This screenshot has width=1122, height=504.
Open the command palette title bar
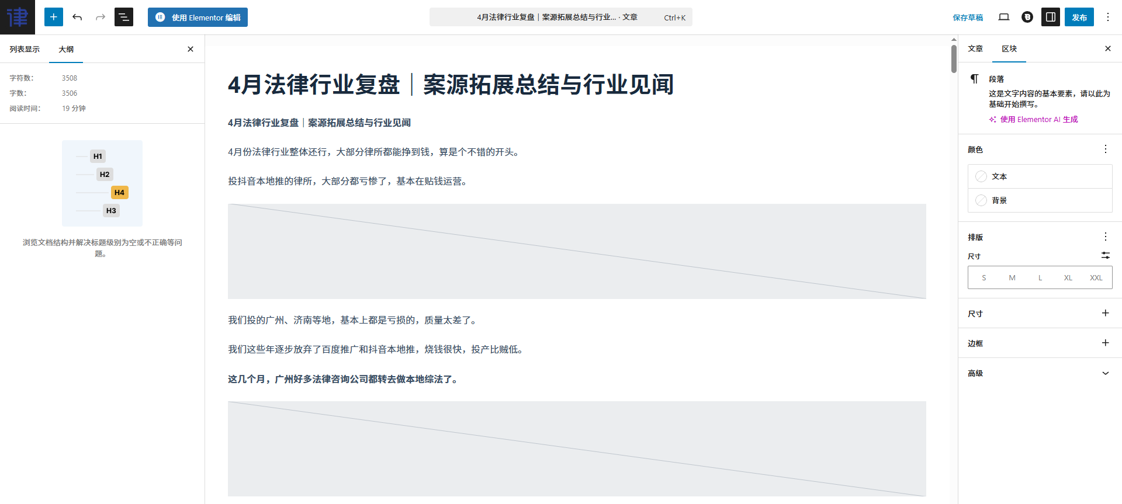tap(561, 17)
